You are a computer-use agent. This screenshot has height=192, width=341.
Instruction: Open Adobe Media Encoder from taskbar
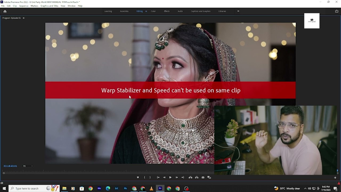point(99,189)
